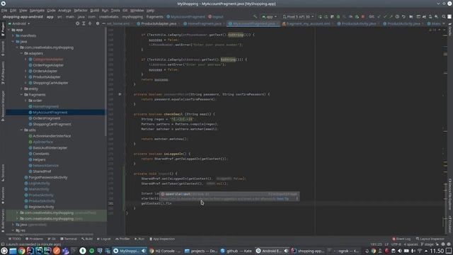Switch to H2 Console taskbar window
This screenshot has height=255, width=453.
(x=165, y=251)
